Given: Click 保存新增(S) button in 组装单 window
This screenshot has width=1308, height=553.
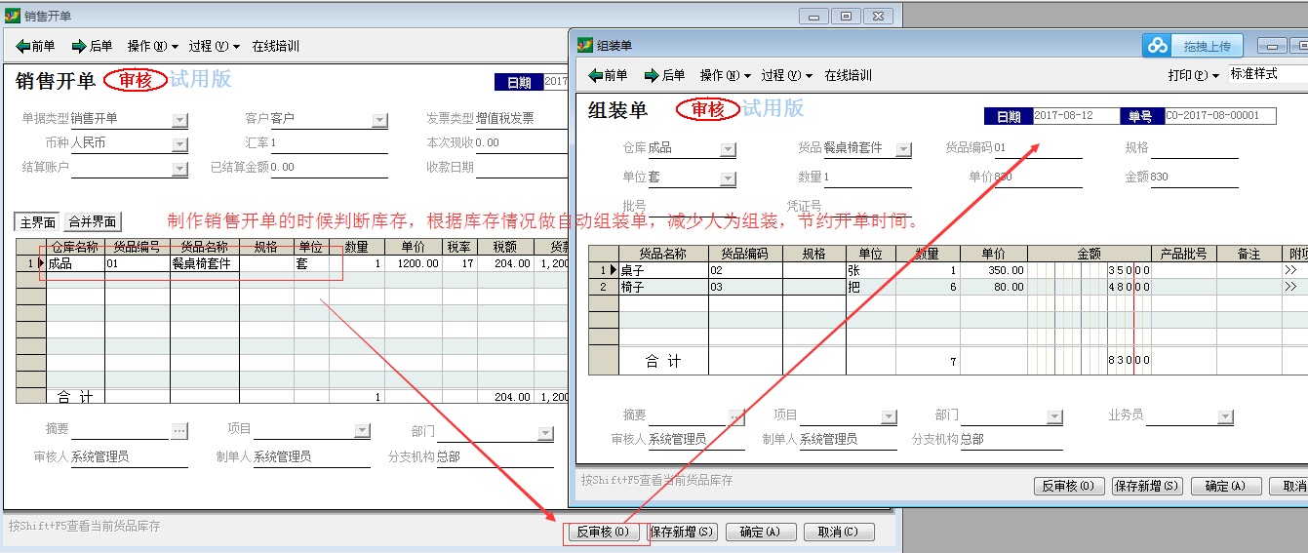Looking at the screenshot, I should click(1146, 486).
